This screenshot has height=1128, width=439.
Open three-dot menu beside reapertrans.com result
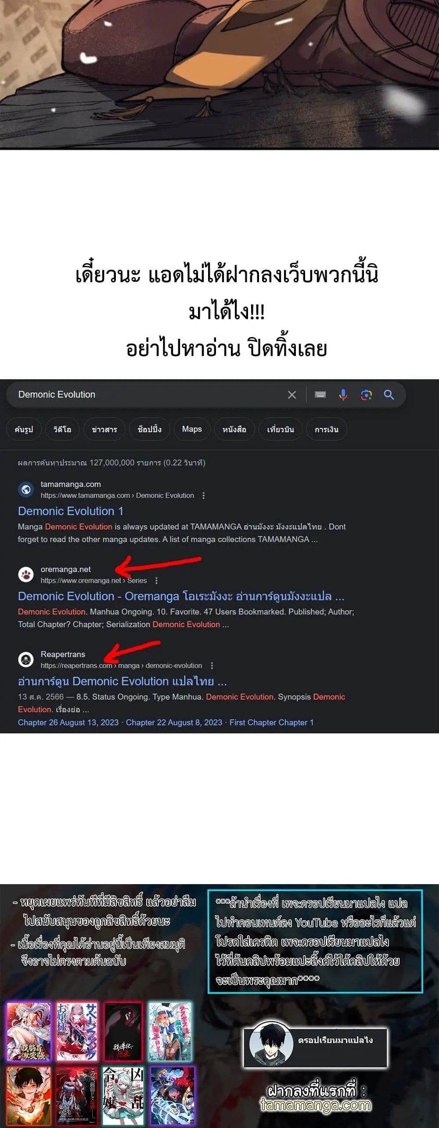212,666
